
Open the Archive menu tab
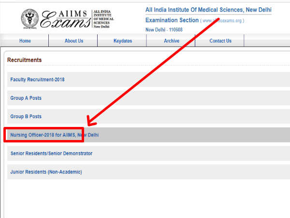point(172,41)
